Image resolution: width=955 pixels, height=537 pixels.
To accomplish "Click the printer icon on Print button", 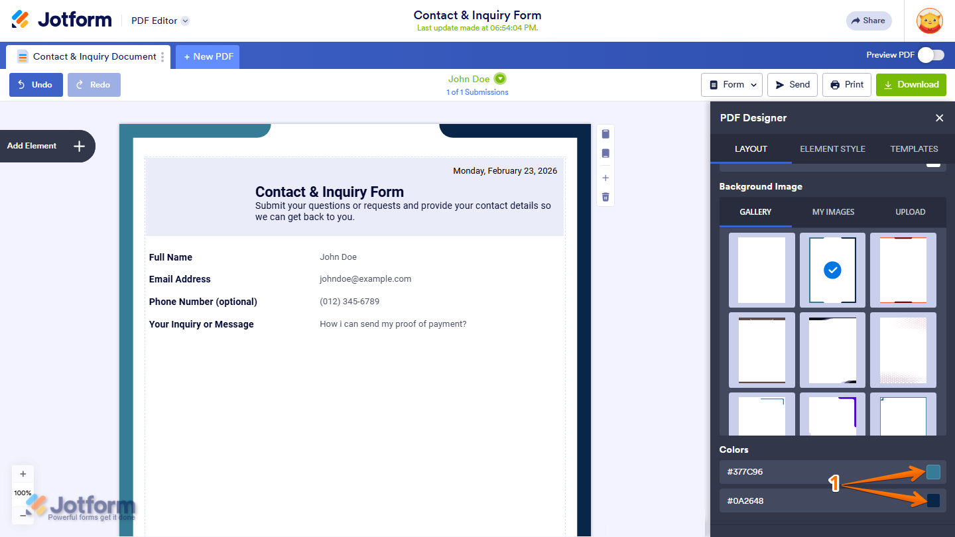I will pos(834,84).
